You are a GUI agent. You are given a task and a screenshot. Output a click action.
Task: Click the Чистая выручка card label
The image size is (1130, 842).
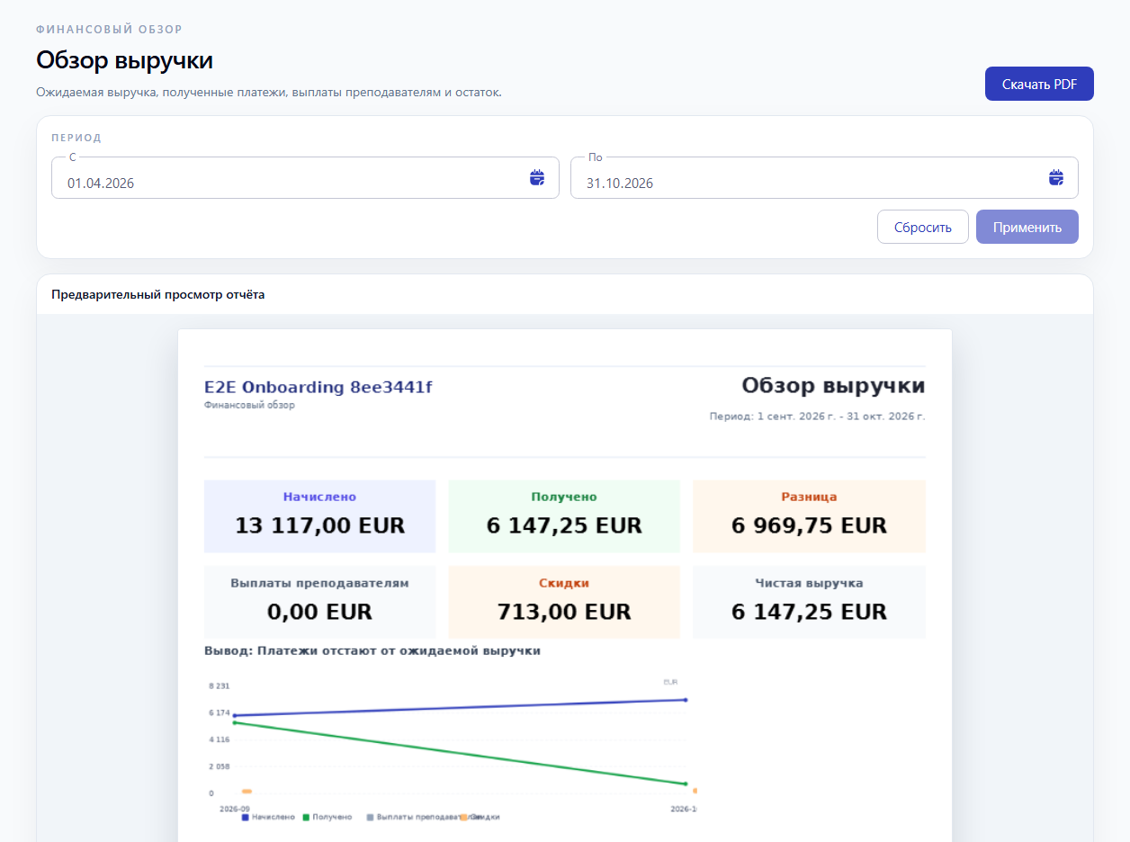(809, 583)
